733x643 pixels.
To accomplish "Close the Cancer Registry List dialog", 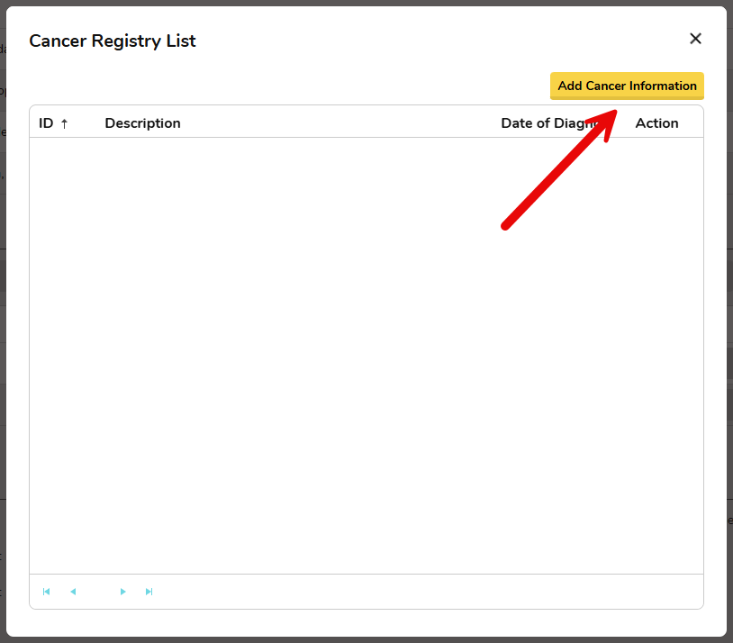I will pos(695,39).
